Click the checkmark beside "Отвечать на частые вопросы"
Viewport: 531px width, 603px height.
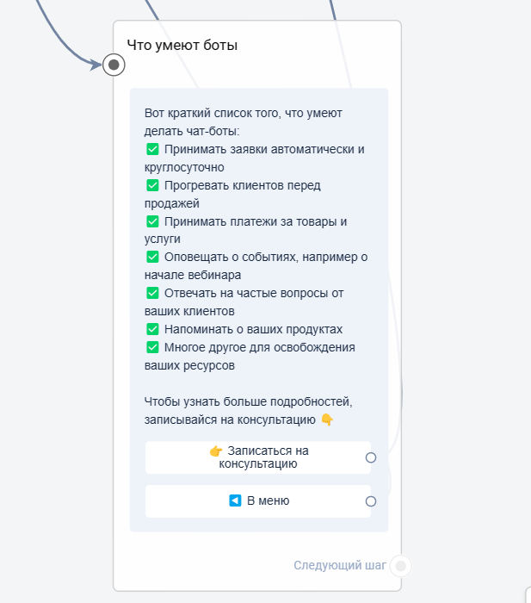point(152,293)
